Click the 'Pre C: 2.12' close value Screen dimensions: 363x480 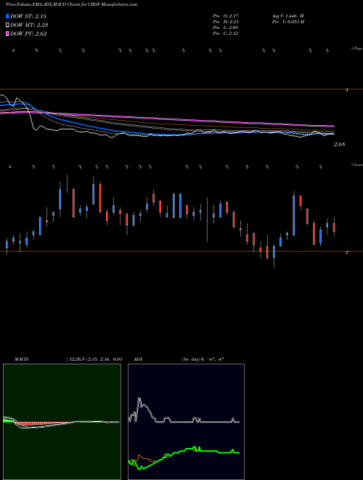coord(226,33)
